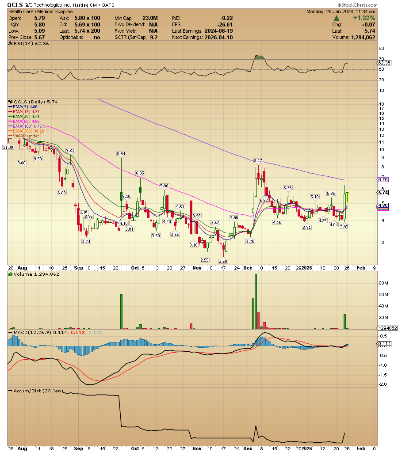The width and height of the screenshot is (398, 452).
Task: Click the Ask value 5.80 x 100
Action: (x=88, y=18)
